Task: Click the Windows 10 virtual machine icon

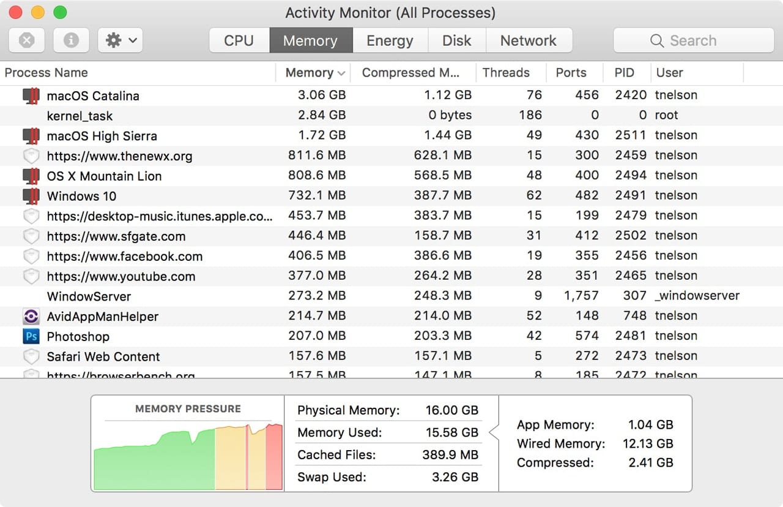Action: tap(32, 196)
